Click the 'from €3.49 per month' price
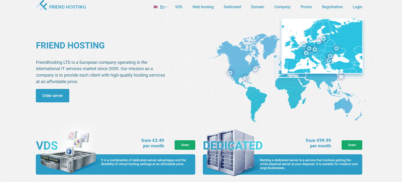The image size is (402, 182). coord(153,143)
